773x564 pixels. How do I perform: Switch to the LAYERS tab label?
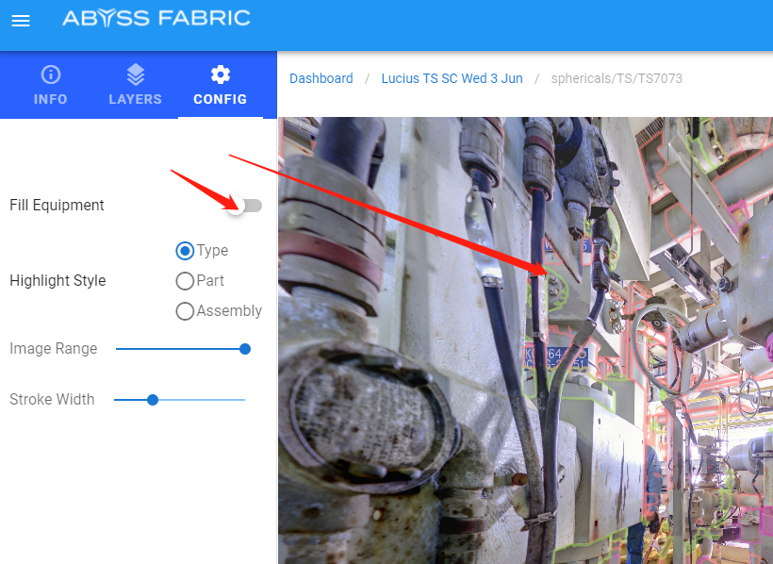[x=135, y=99]
